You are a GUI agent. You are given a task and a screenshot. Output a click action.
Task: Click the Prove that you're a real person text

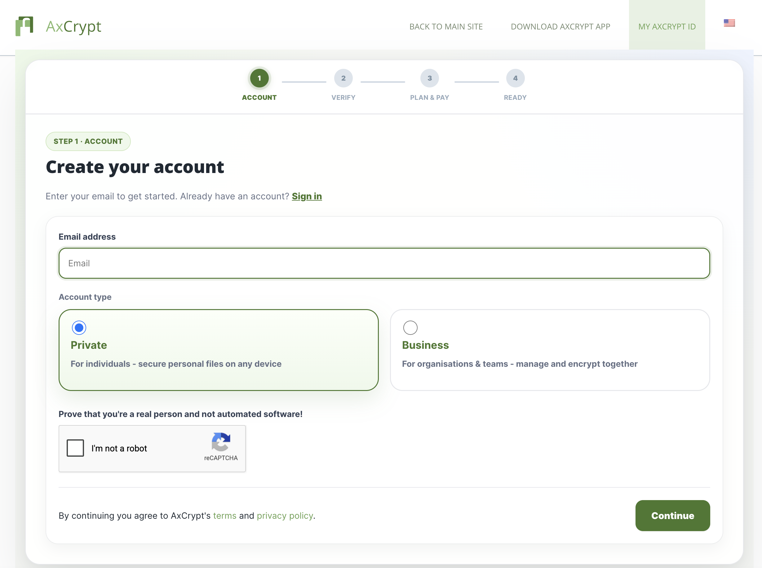coord(180,414)
